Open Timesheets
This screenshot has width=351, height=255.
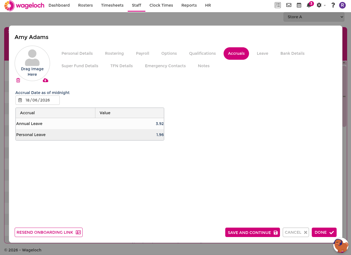[x=112, y=5]
